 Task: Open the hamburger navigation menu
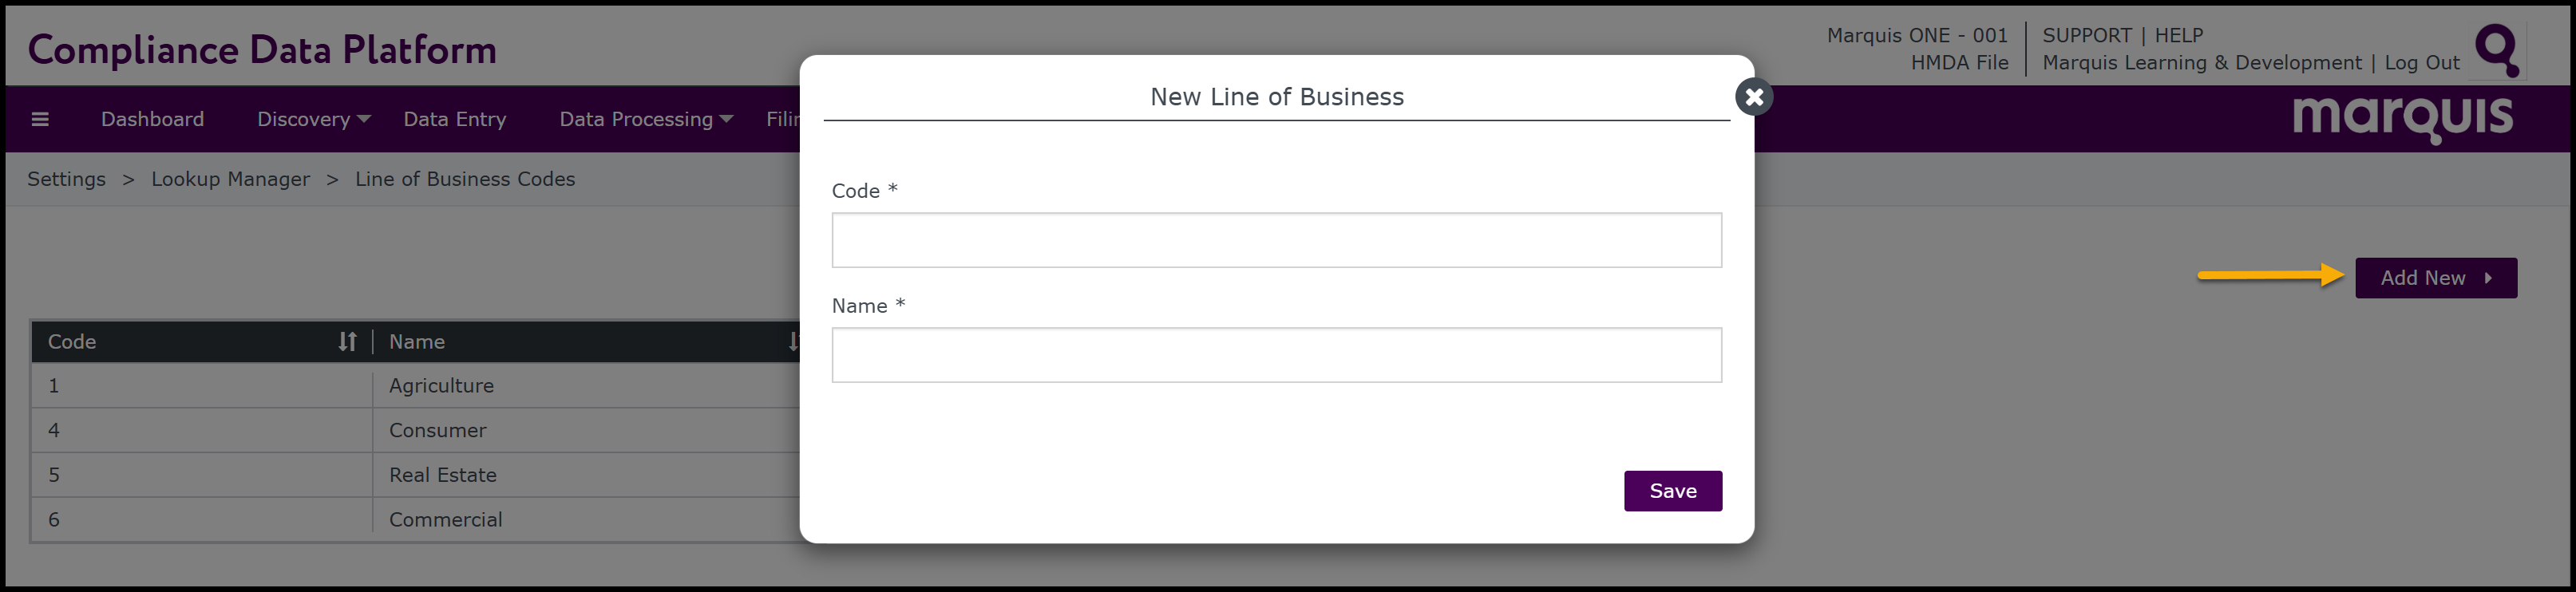click(40, 119)
